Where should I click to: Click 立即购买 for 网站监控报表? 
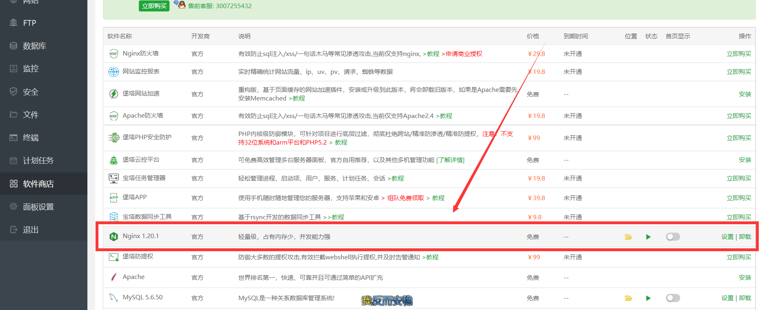(739, 72)
